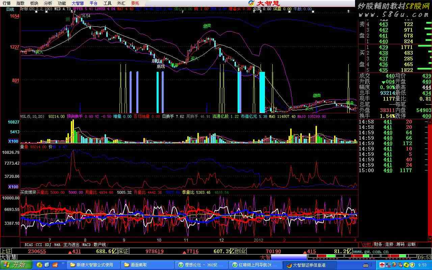The width and height of the screenshot is (432, 270).
Task: Click the 换手 value 1.54%
Action: (x=387, y=116)
